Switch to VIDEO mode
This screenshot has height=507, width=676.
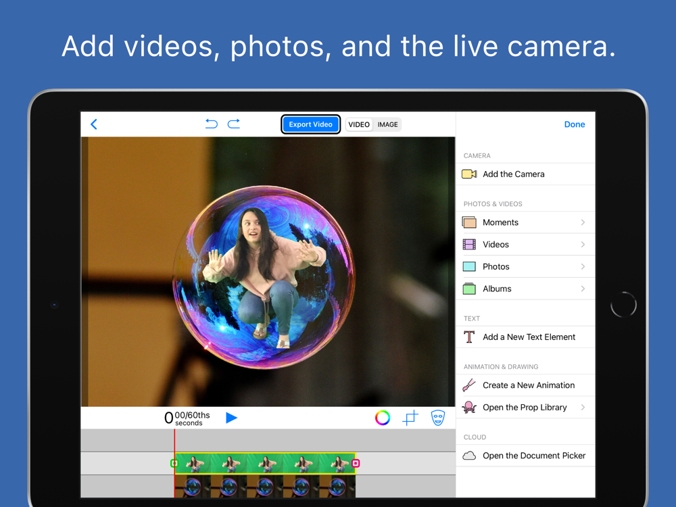tap(359, 124)
